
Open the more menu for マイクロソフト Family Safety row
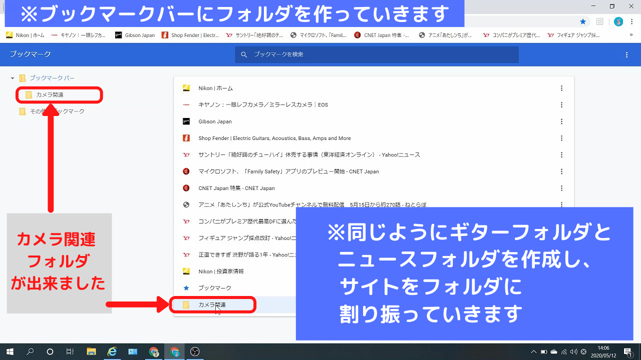coord(561,171)
